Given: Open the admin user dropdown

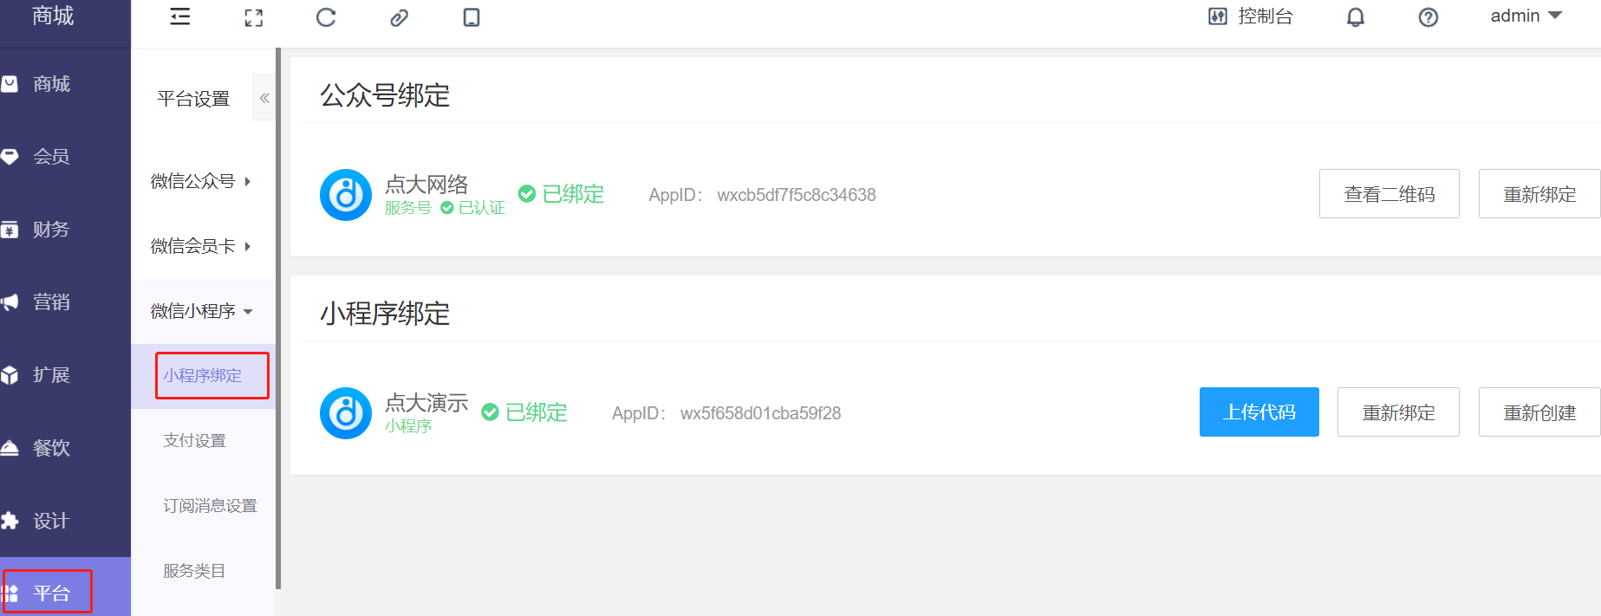Looking at the screenshot, I should (x=1526, y=16).
